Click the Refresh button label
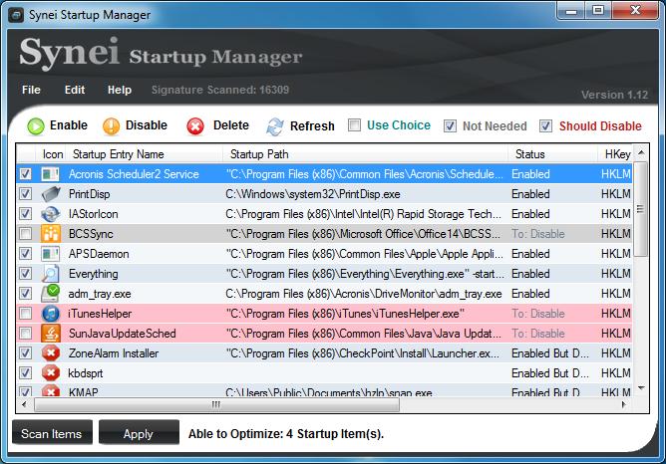Viewport: 666px width, 464px height. point(312,126)
